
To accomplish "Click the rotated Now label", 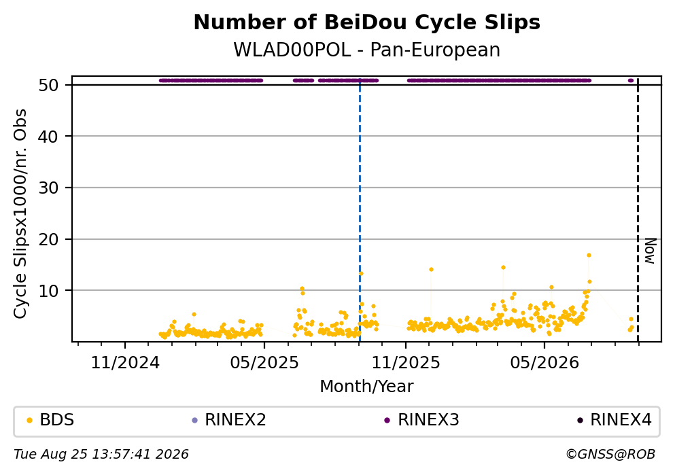I will pos(650,251).
